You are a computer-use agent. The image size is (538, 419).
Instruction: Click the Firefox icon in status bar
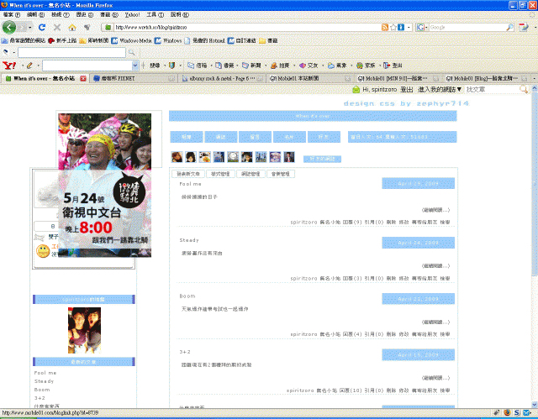[507, 412]
